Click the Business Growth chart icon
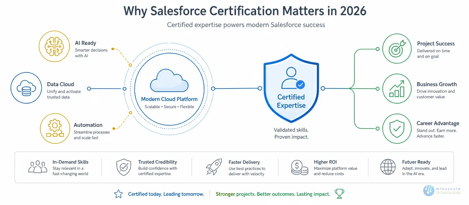The width and height of the screenshot is (469, 205). click(x=397, y=88)
